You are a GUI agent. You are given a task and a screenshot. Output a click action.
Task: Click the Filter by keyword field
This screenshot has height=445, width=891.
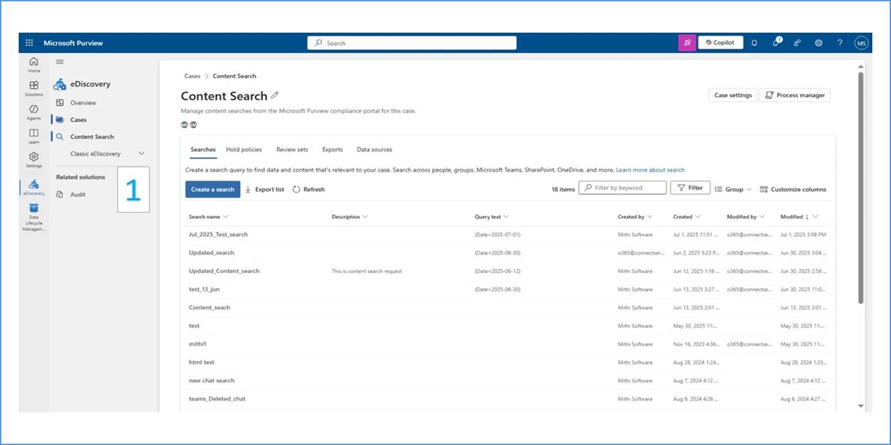pyautogui.click(x=622, y=188)
